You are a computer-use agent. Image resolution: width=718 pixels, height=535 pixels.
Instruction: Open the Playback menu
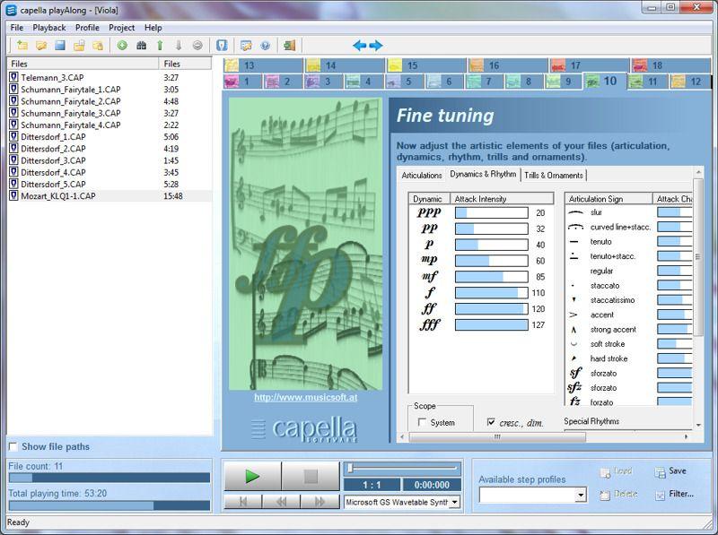point(49,28)
